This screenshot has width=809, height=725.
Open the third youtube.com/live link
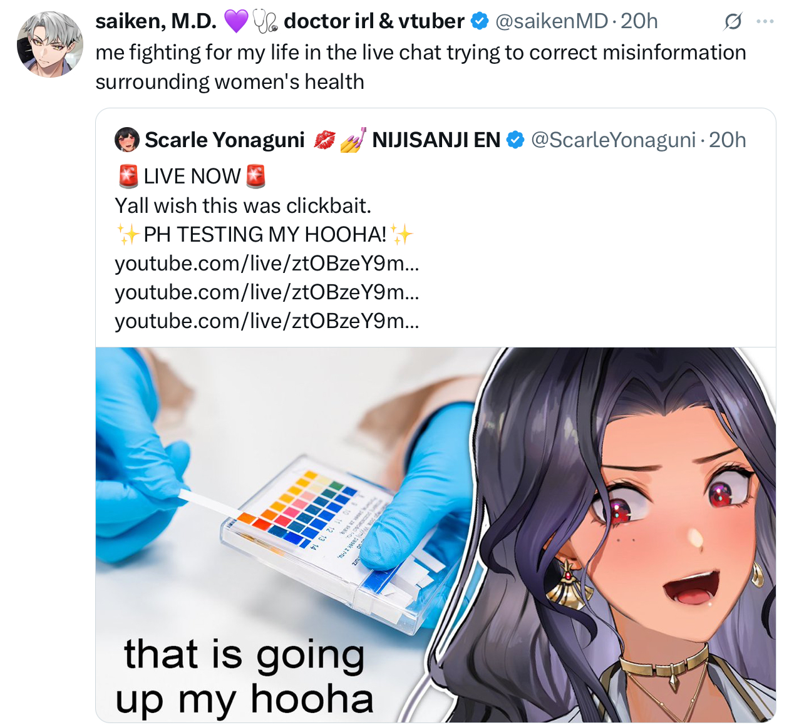tap(267, 321)
